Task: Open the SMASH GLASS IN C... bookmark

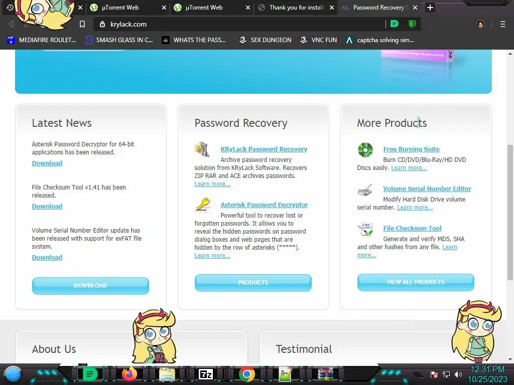Action: tap(118, 40)
